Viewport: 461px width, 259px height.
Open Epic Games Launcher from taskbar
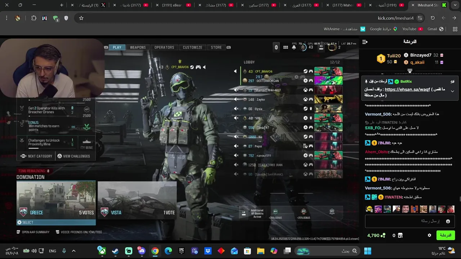point(182,251)
